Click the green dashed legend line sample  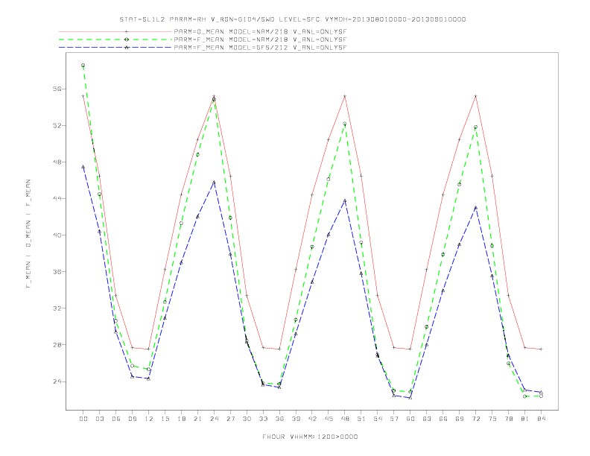(x=115, y=39)
